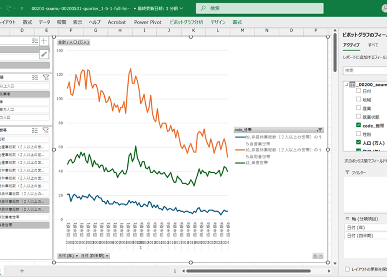Click the collapse field minus button on chart
The width and height of the screenshot is (387, 277).
coord(320,256)
